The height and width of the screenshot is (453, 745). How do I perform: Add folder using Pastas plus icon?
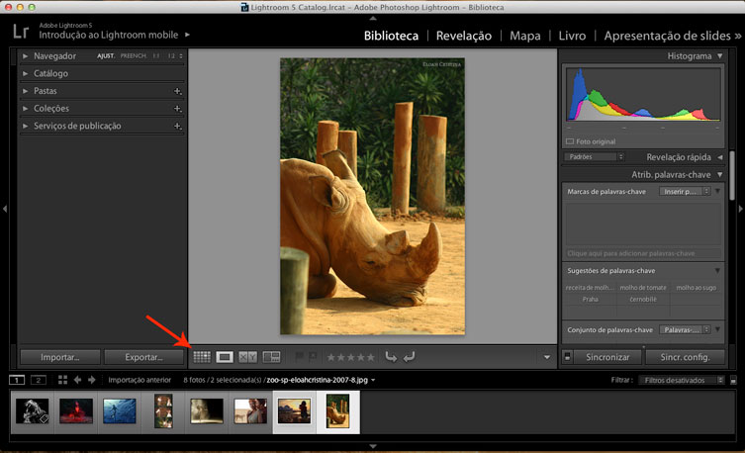tap(178, 91)
